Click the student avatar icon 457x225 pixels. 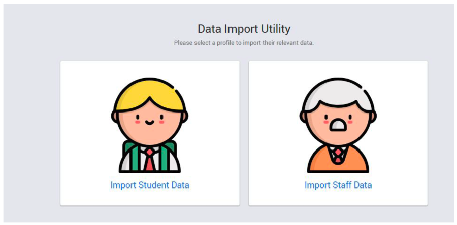click(150, 125)
